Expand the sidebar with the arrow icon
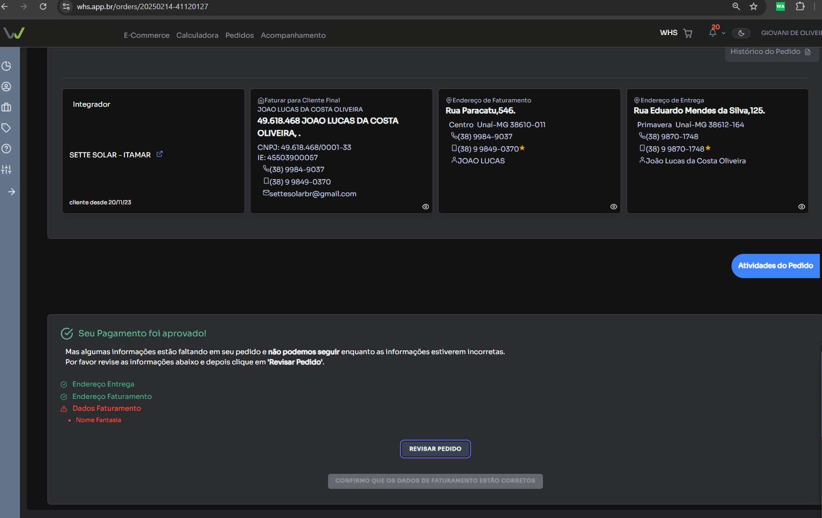The height and width of the screenshot is (518, 822). tap(11, 192)
